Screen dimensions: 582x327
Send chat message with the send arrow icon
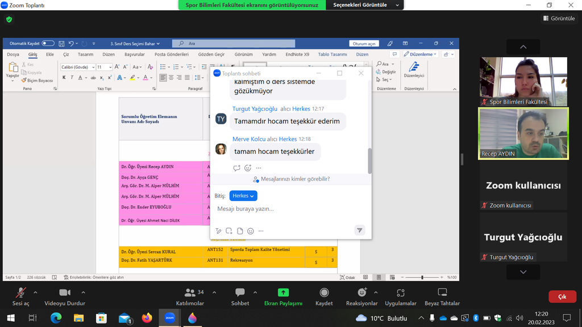click(x=359, y=230)
